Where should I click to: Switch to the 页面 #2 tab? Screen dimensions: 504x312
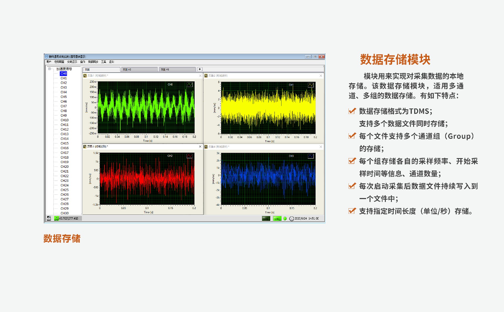click(139, 69)
